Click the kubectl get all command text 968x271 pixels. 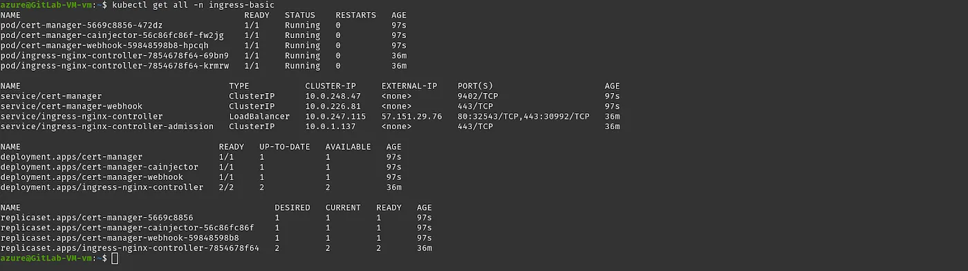click(x=193, y=5)
